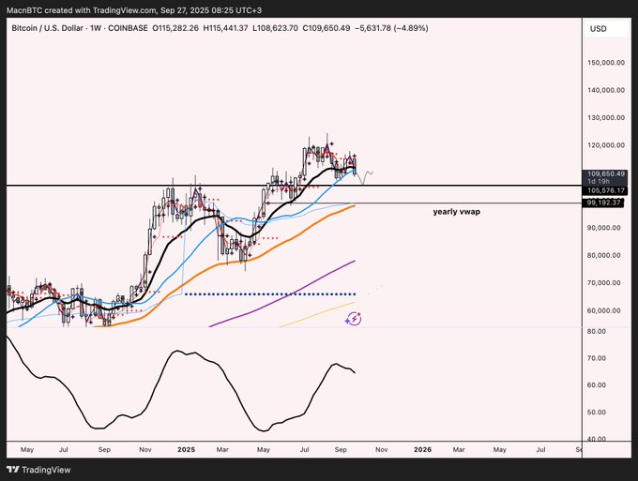Image resolution: width=638 pixels, height=481 pixels.
Task: Click the 120,000.00 price axis label
Action: point(606,145)
